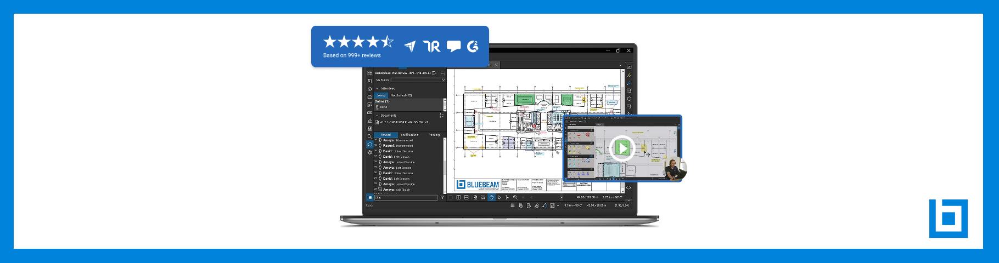The height and width of the screenshot is (263, 999).
Task: Click the presenter thumbnail on video
Action: pyautogui.click(x=675, y=169)
